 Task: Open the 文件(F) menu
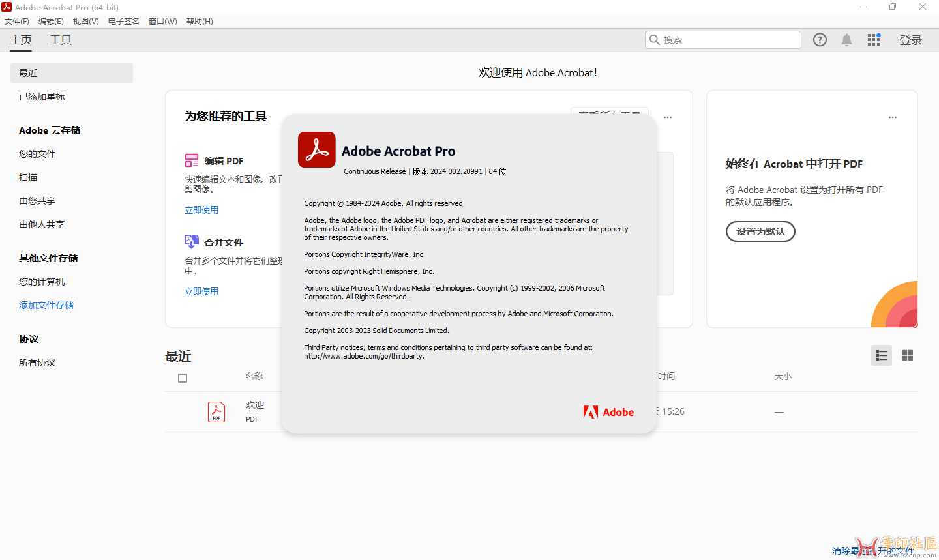17,22
